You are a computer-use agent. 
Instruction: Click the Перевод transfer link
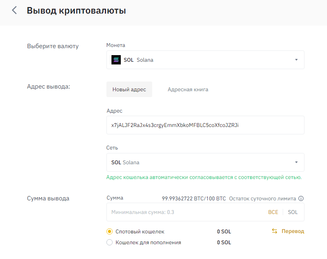click(293, 231)
